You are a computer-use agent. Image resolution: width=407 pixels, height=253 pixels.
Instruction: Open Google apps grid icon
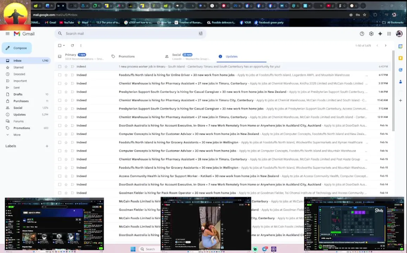tap(389, 34)
